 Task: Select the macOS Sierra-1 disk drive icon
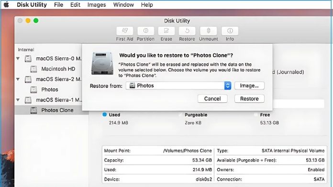click(28, 100)
